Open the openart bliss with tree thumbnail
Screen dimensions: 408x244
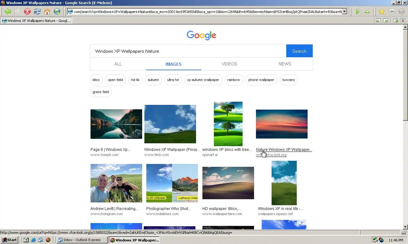[228, 124]
